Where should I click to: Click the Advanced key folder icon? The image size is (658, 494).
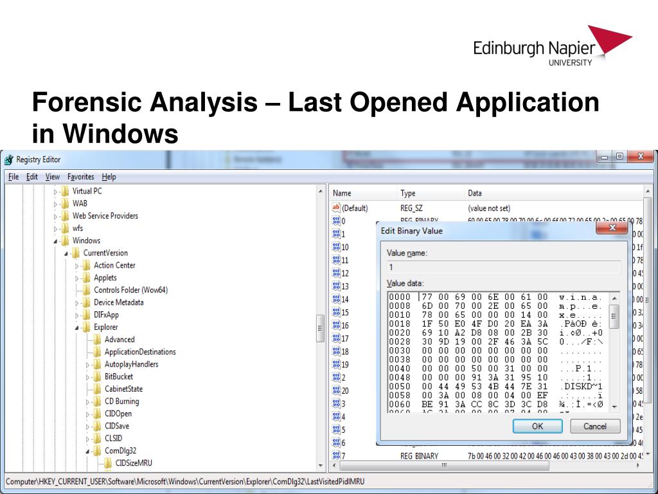pyautogui.click(x=98, y=340)
